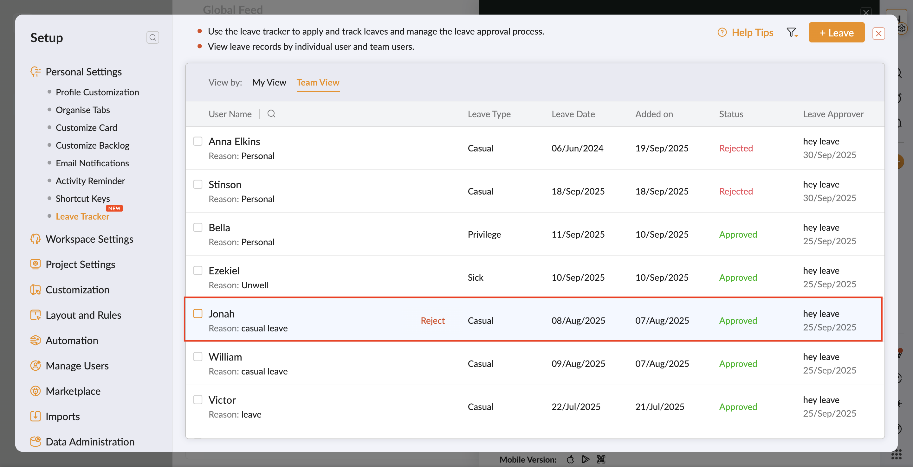The height and width of the screenshot is (467, 913).
Task: Reject Jonah's casual leave request
Action: (x=432, y=321)
